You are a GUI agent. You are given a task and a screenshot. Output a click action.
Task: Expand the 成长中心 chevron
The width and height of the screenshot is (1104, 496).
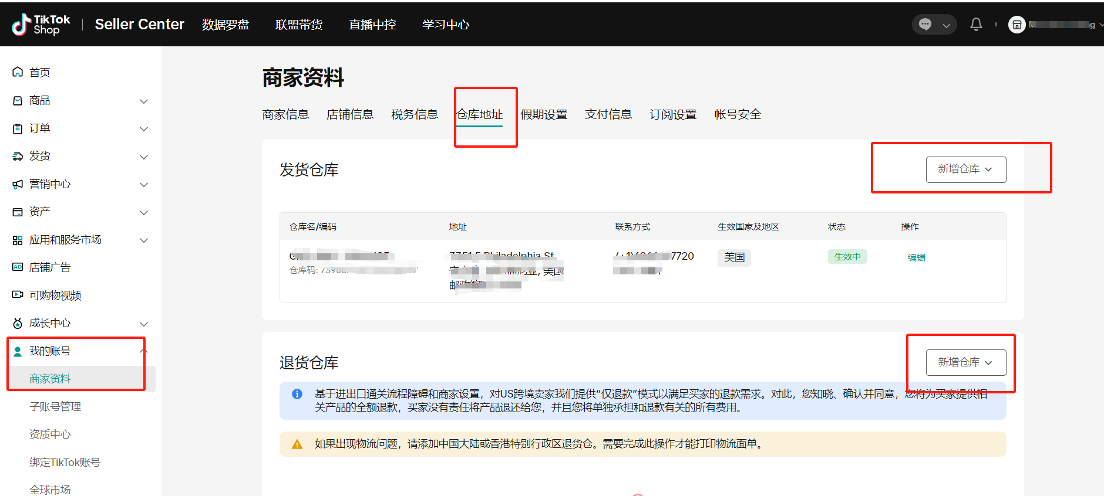144,324
